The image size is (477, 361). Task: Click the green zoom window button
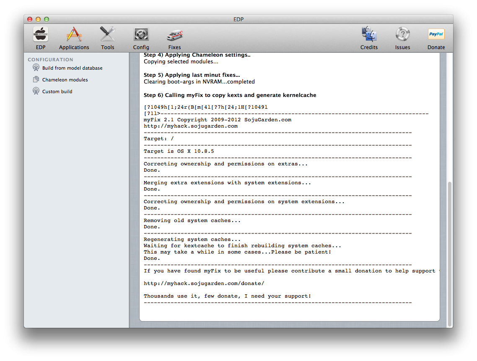tap(47, 19)
